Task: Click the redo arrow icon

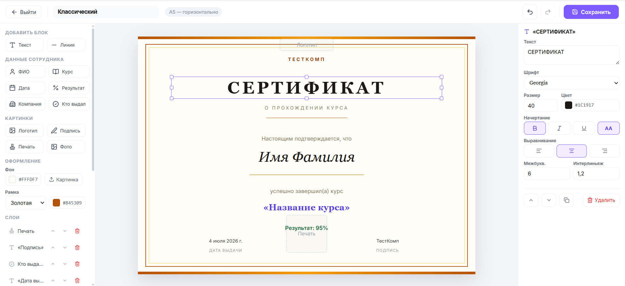Action: pos(548,12)
